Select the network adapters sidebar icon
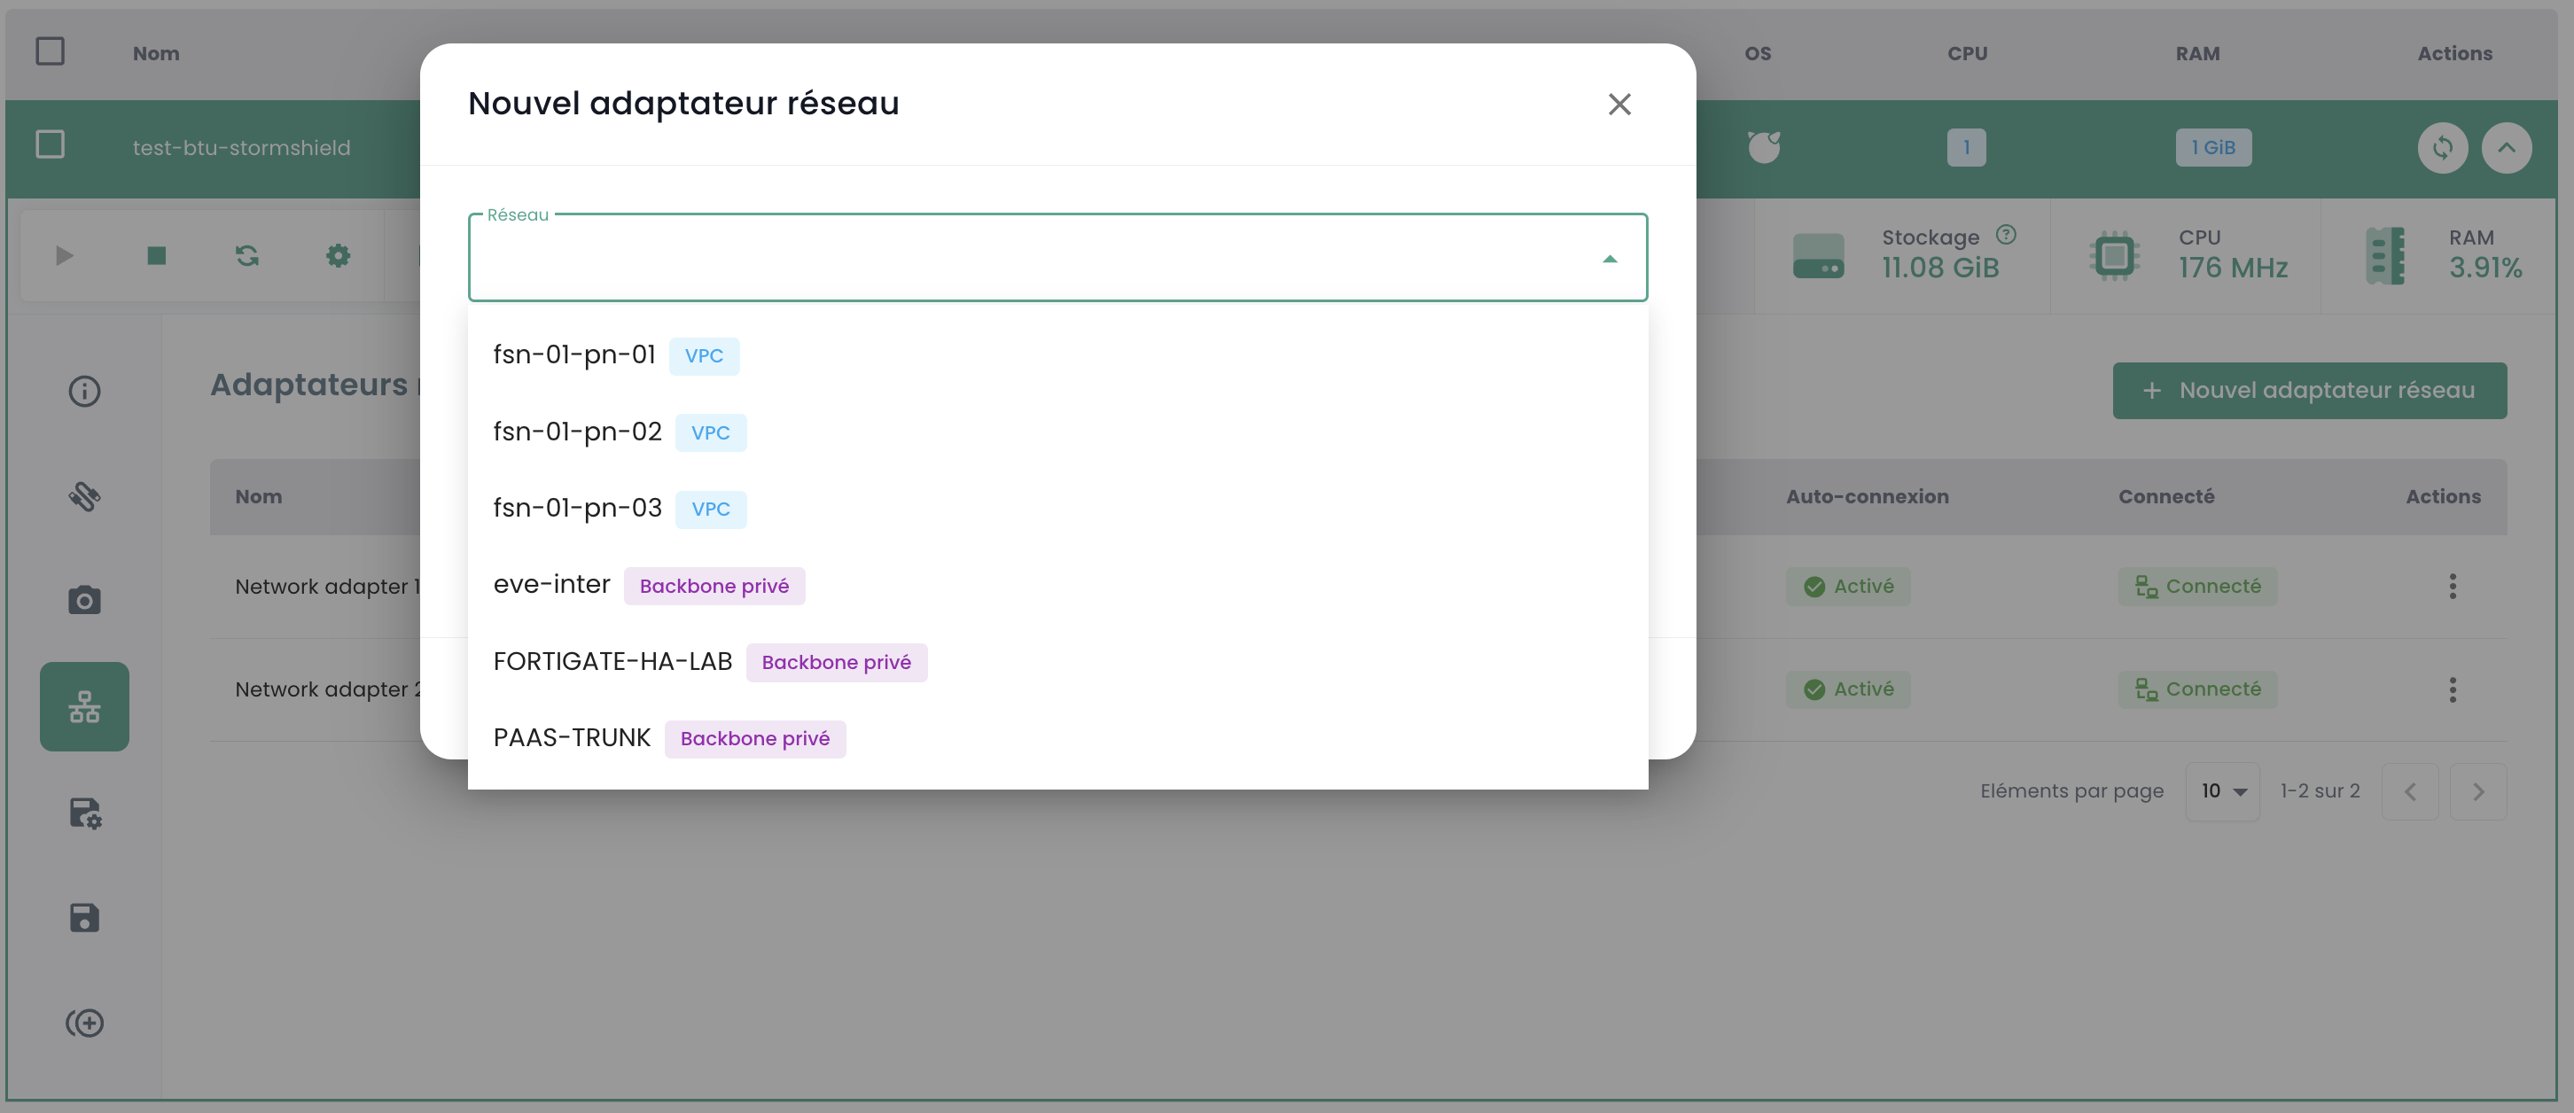The height and width of the screenshot is (1113, 2574). pyautogui.click(x=84, y=706)
